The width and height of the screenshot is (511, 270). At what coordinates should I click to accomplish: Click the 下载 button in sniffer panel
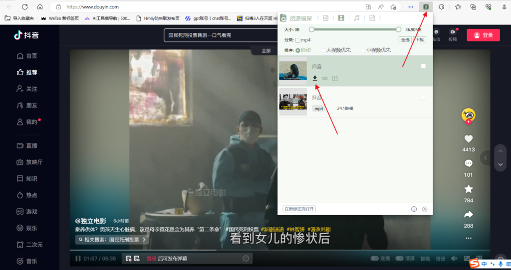(x=420, y=40)
